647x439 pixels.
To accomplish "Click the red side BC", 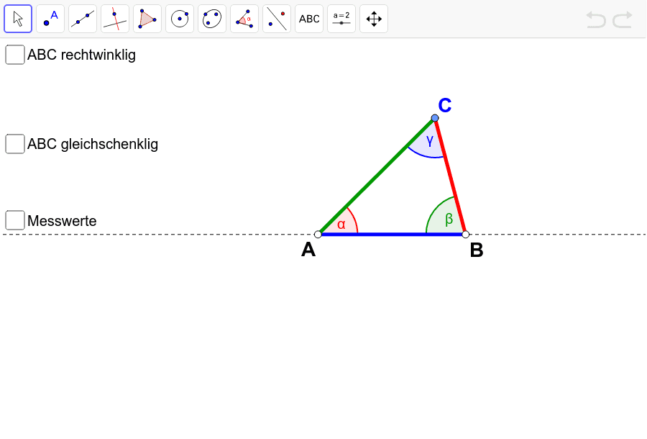I will (450, 176).
